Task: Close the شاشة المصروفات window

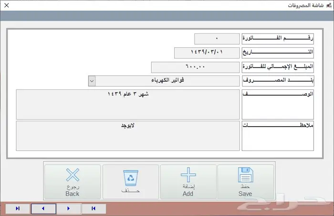Action: (x=7, y=5)
